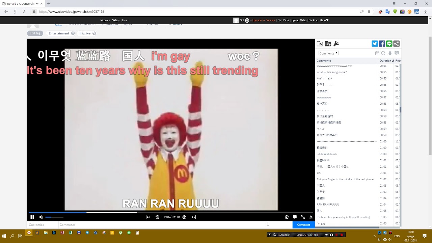
Task: Open Ranking in the site header
Action: 313,20
